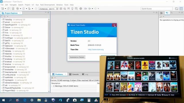This screenshot has width=184, height=103.
Task: Click the debug launch toolbar icon
Action: tap(29, 9)
